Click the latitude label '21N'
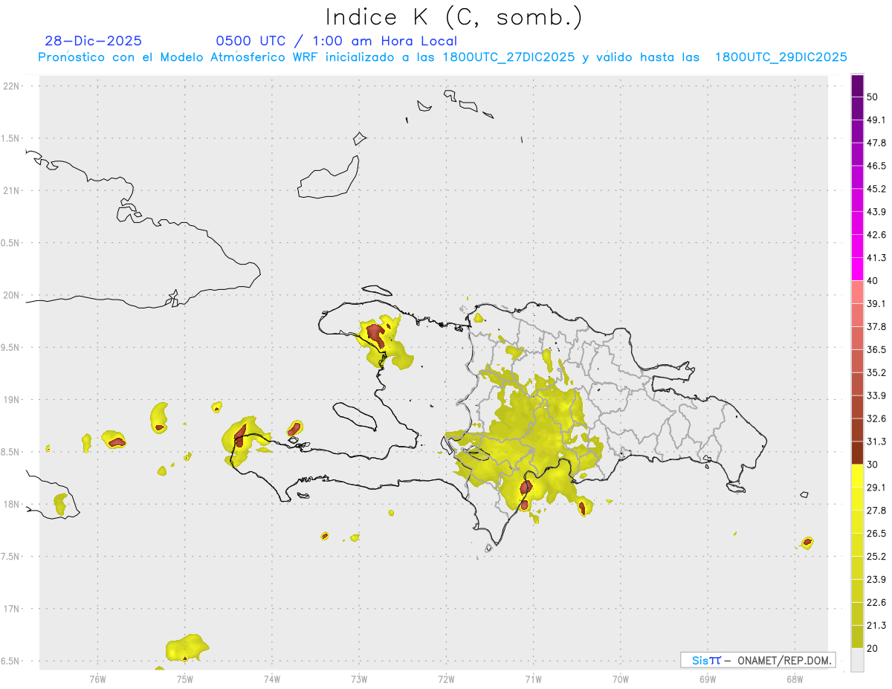This screenshot has height=689, width=892. [13, 190]
